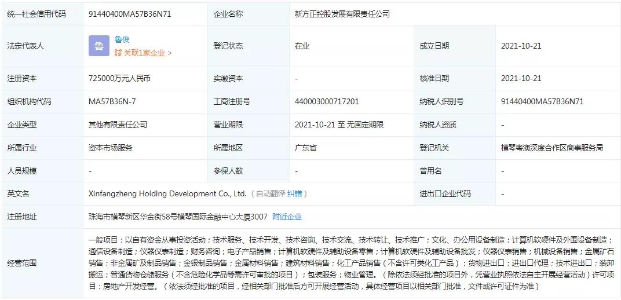Click the 鲁 avatar icon
This screenshot has width=621, height=300.
click(x=99, y=46)
